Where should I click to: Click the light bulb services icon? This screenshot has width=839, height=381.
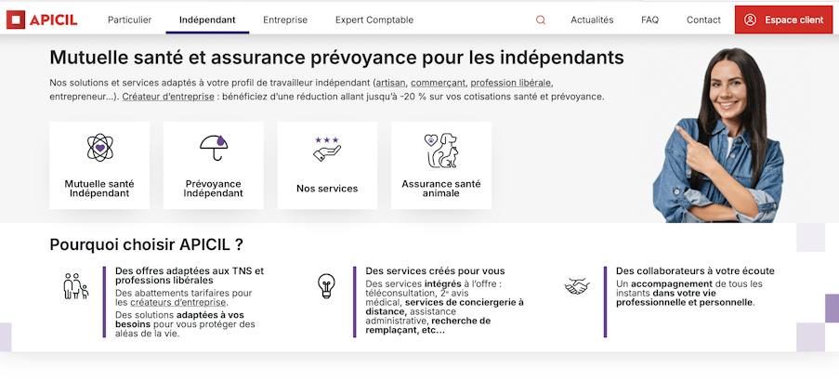(326, 286)
